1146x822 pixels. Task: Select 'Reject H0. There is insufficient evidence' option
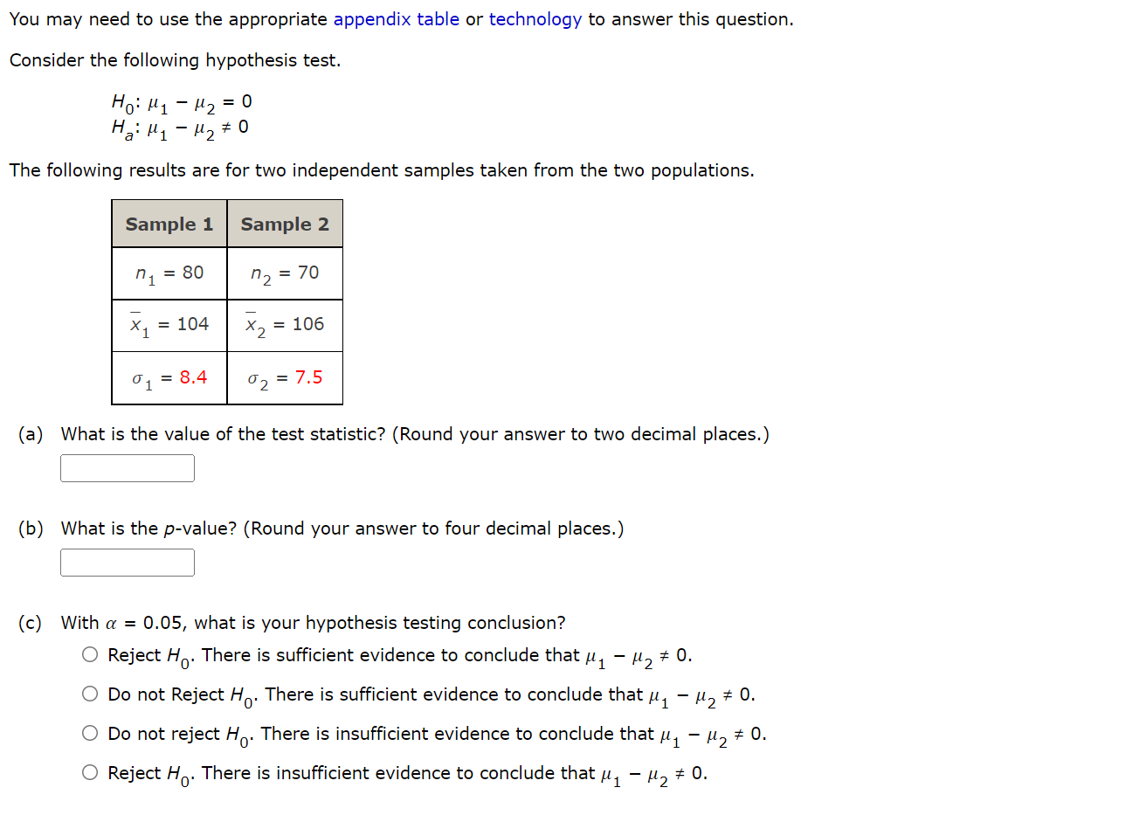pyautogui.click(x=89, y=771)
